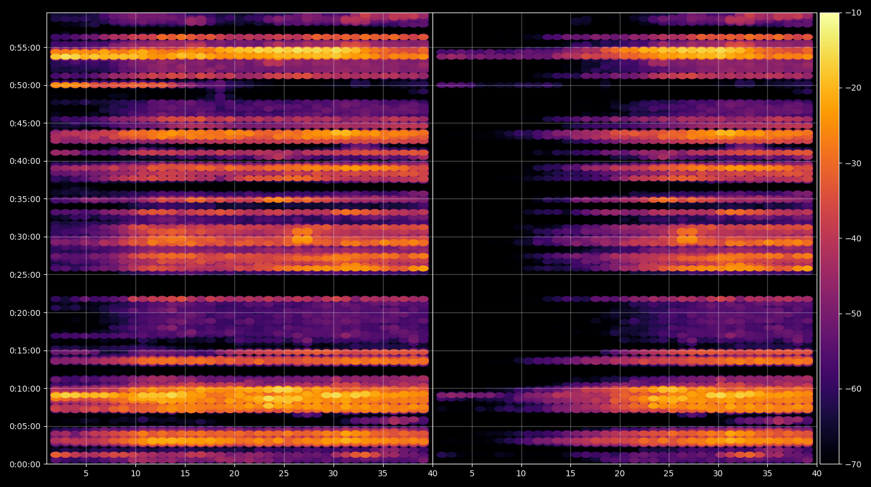The height and width of the screenshot is (487, 871).
Task: Click the 0:05:00 time axis label
Action: point(25,426)
